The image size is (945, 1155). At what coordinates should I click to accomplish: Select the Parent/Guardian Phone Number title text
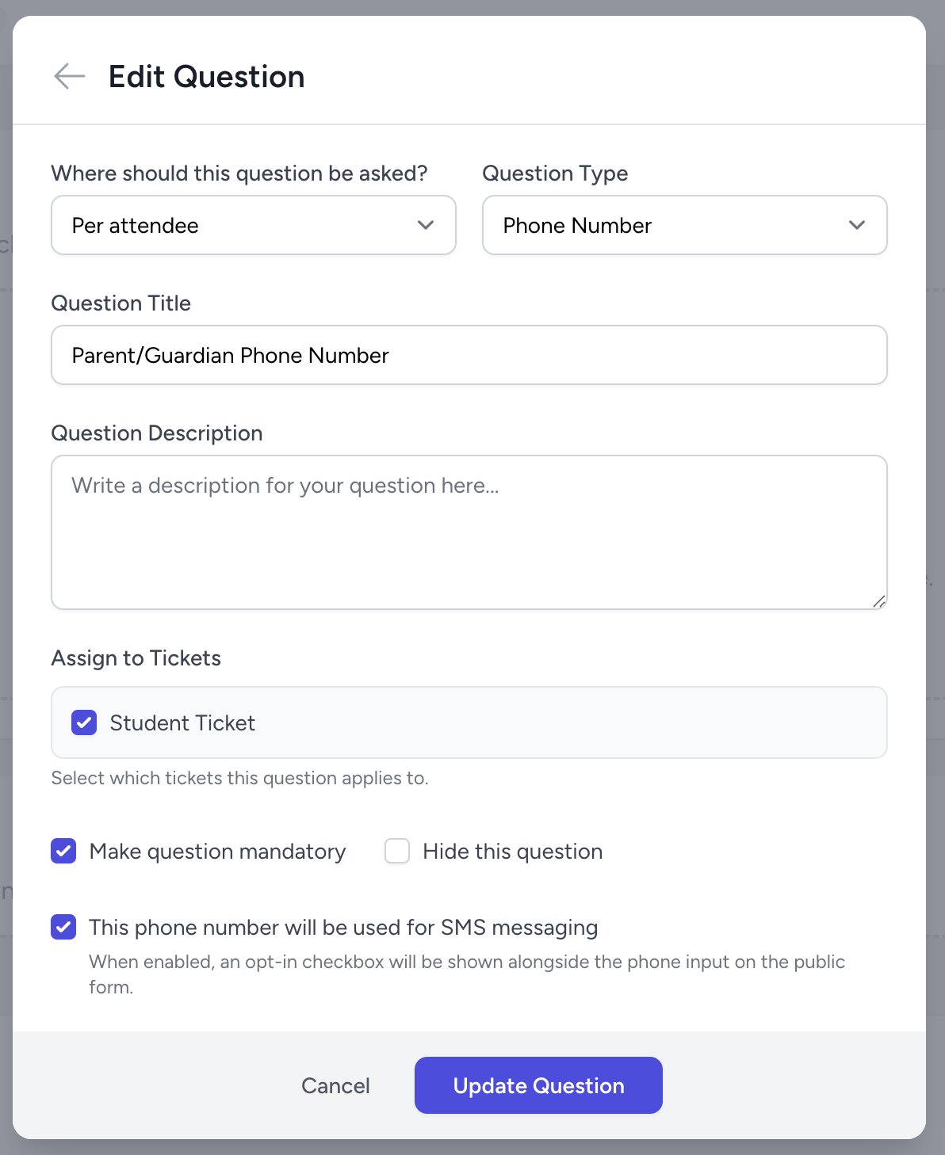click(230, 355)
